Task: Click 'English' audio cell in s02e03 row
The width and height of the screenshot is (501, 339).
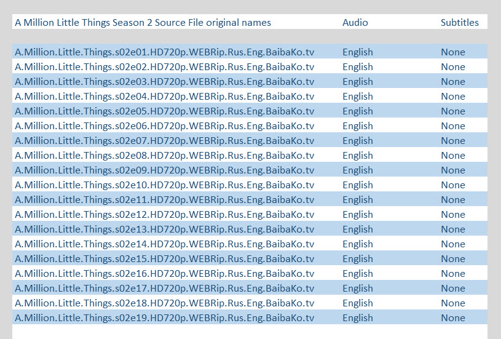Action: coord(358,81)
